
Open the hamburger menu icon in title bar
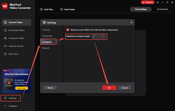coord(158,2)
